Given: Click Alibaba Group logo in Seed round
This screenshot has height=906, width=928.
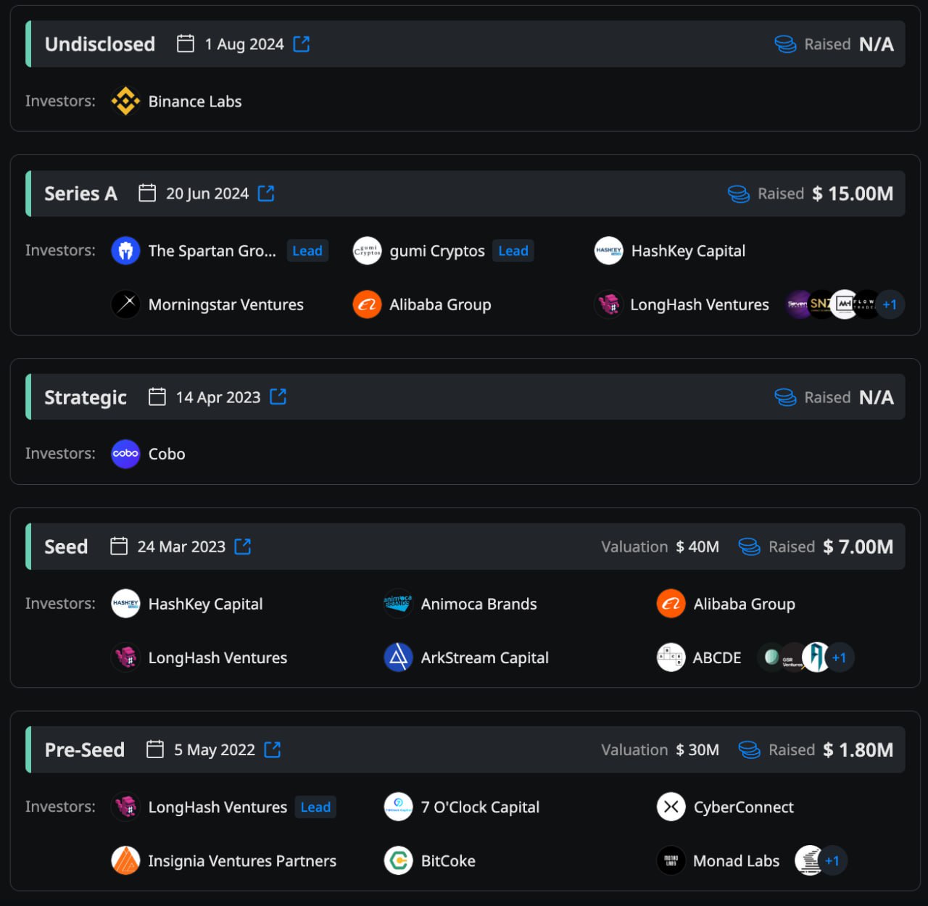Looking at the screenshot, I should click(671, 604).
